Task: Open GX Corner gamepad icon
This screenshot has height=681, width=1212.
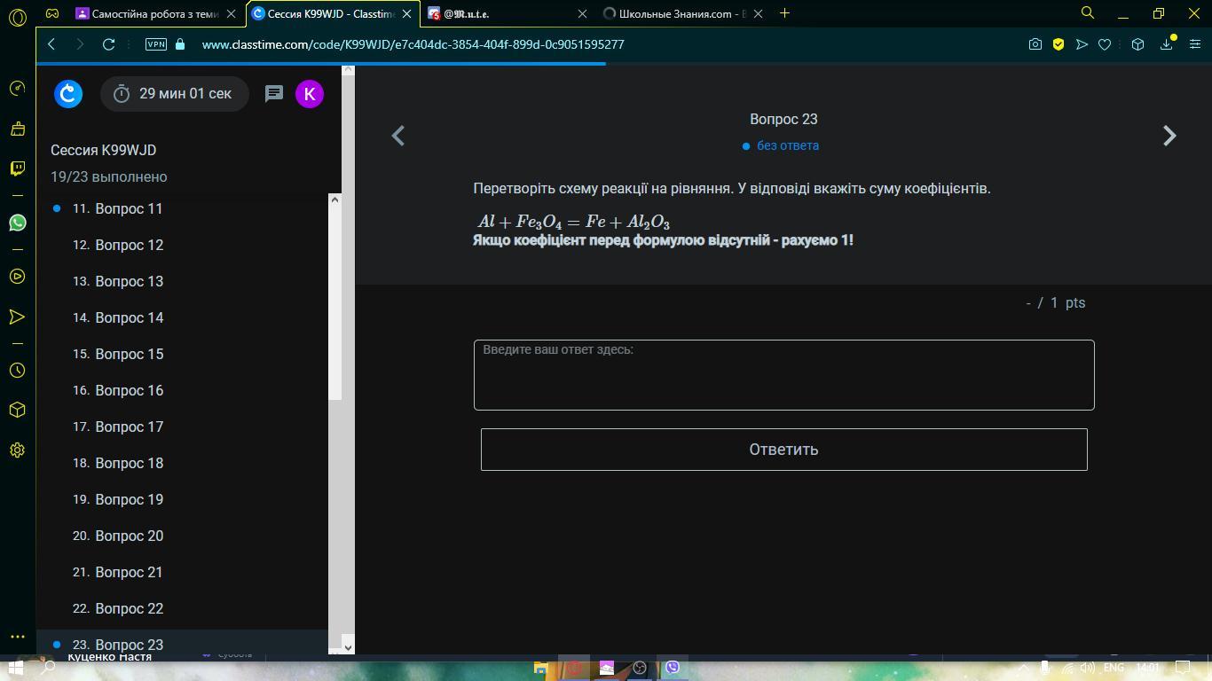Action: (x=52, y=13)
